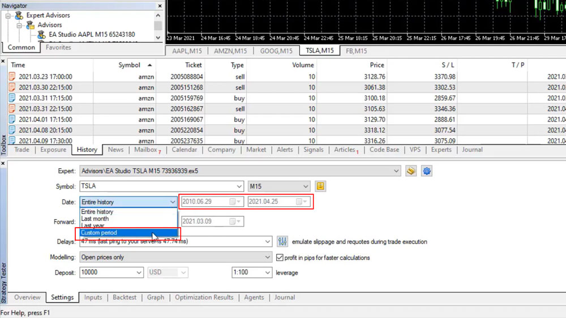The height and width of the screenshot is (318, 566).
Task: Toggle profit in pips for faster calculations
Action: tap(280, 258)
